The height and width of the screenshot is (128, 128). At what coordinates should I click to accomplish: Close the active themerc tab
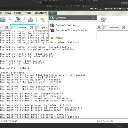[32, 28]
